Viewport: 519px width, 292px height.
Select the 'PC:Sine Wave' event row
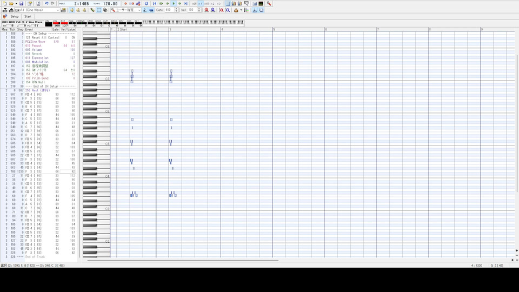[38, 42]
